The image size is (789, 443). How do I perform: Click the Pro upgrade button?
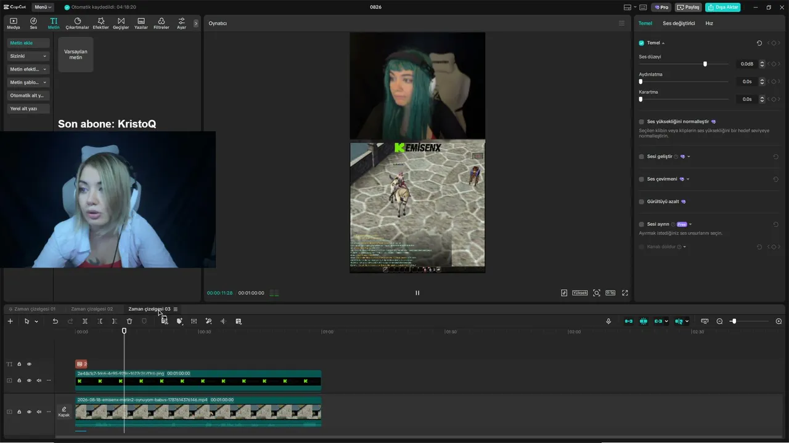click(661, 7)
